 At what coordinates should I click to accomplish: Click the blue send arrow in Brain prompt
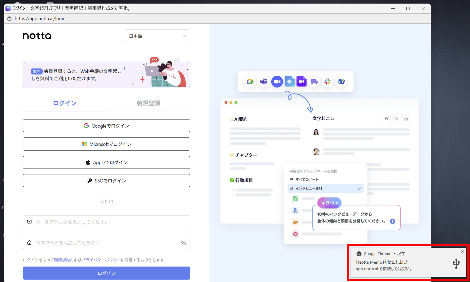pyautogui.click(x=392, y=221)
